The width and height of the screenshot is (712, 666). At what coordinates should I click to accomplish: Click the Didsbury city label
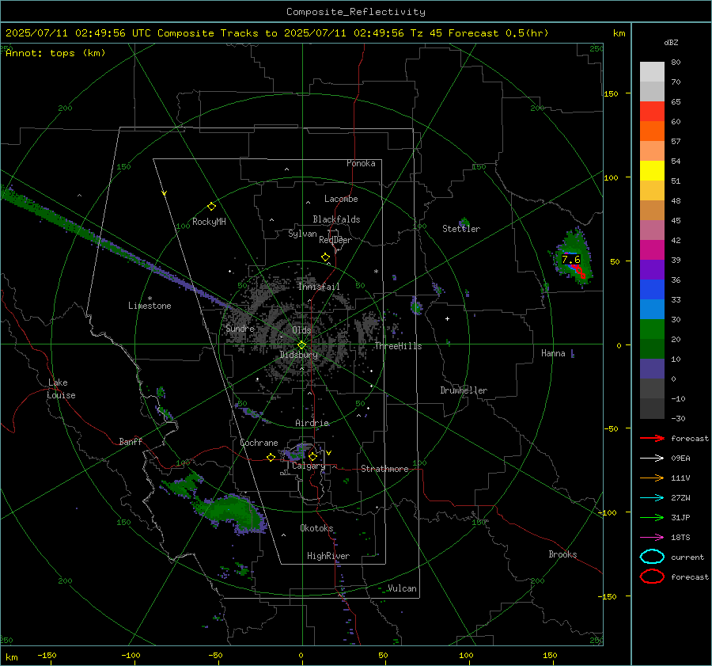298,355
